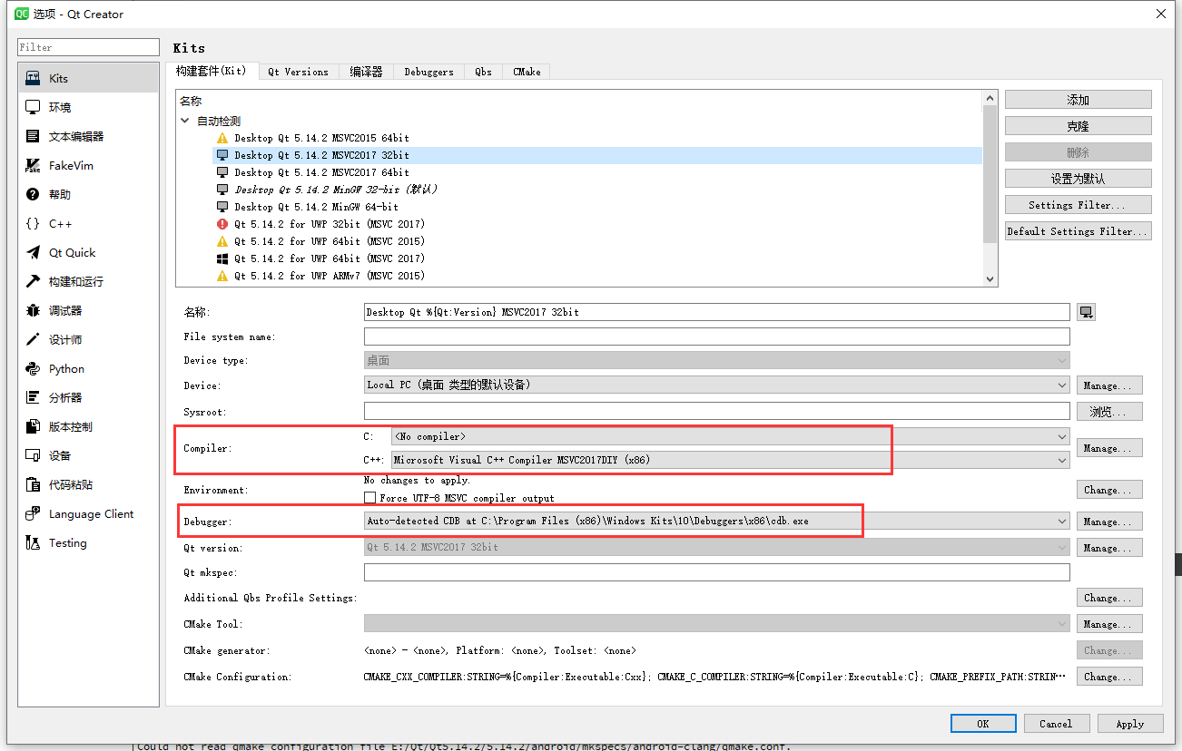Image resolution: width=1182 pixels, height=751 pixels.
Task: Open the 帮助 category icon
Action: coord(33,194)
